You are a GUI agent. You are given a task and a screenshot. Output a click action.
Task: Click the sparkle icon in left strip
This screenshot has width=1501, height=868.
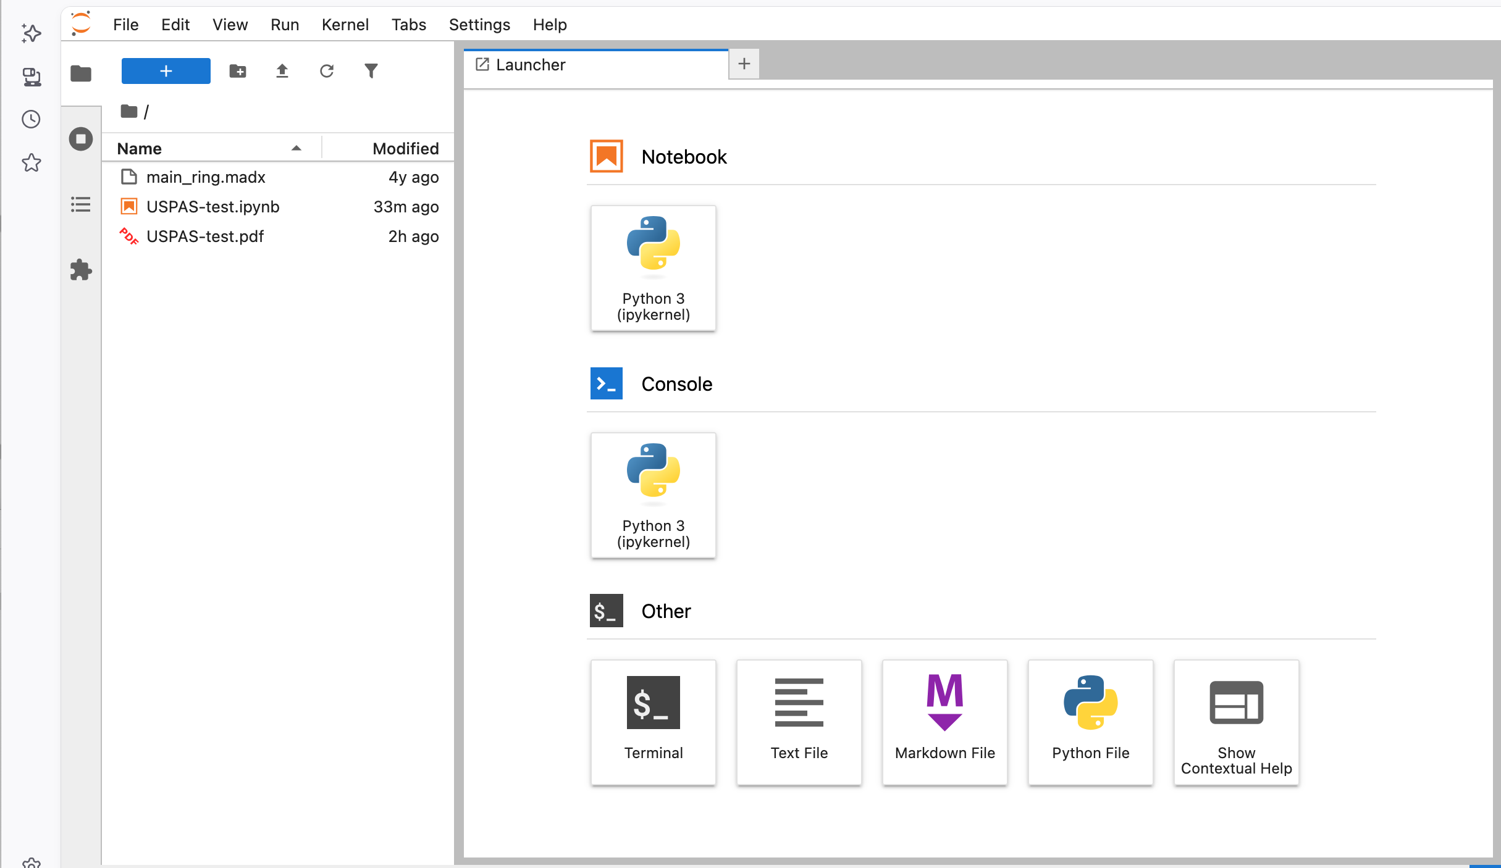click(32, 33)
